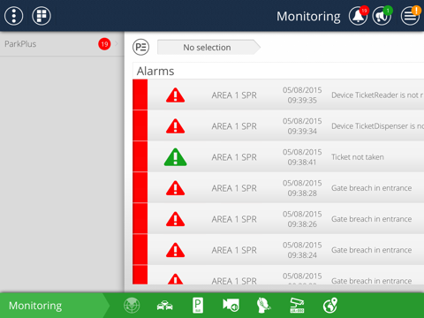Open the three-dot options menu
424x318 pixels.
[x=13, y=16]
